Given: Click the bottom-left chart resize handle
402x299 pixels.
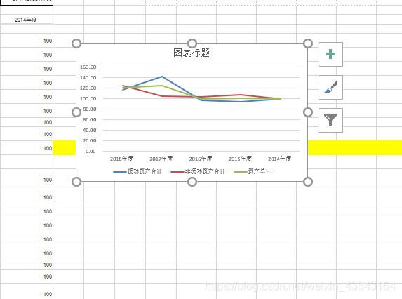Looking at the screenshot, I should click(x=76, y=182).
